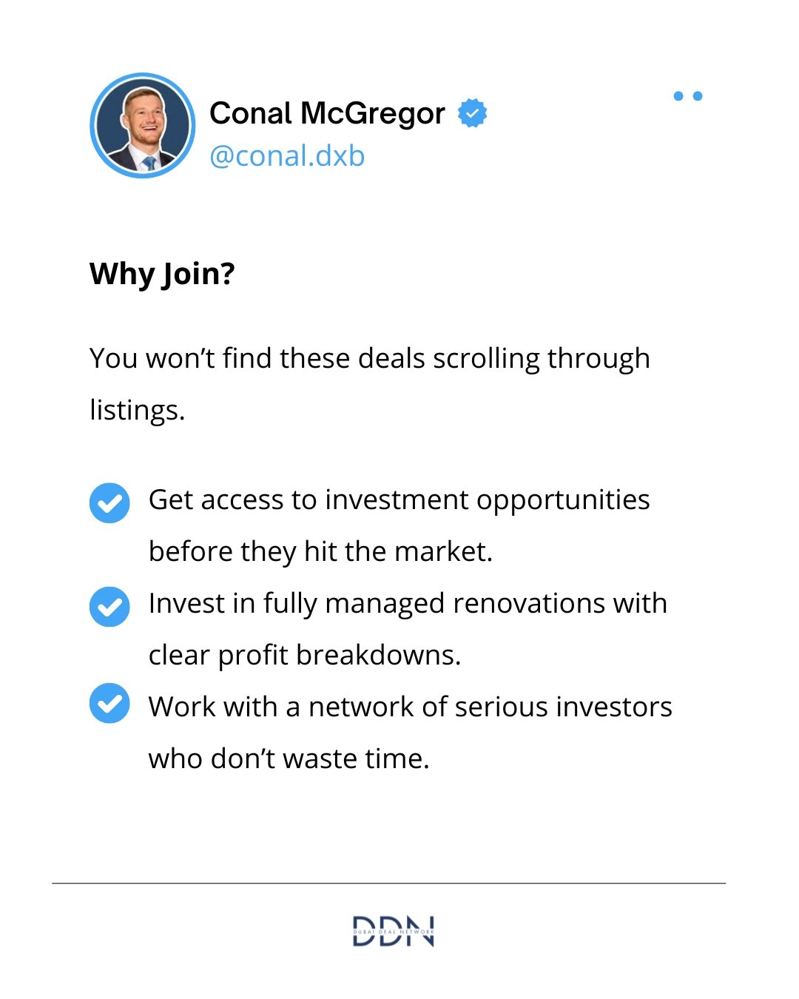This screenshot has height=999, width=799.
Task: Click the checkmark beside managed renovations
Action: point(109,607)
